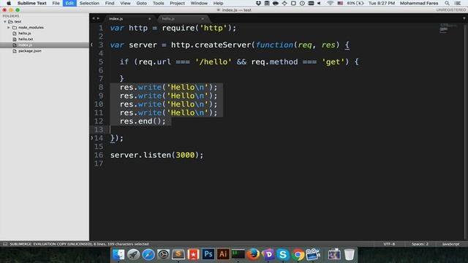This screenshot has width=468, height=263.
Task: Switch to the hello.js tab
Action: coord(183,18)
